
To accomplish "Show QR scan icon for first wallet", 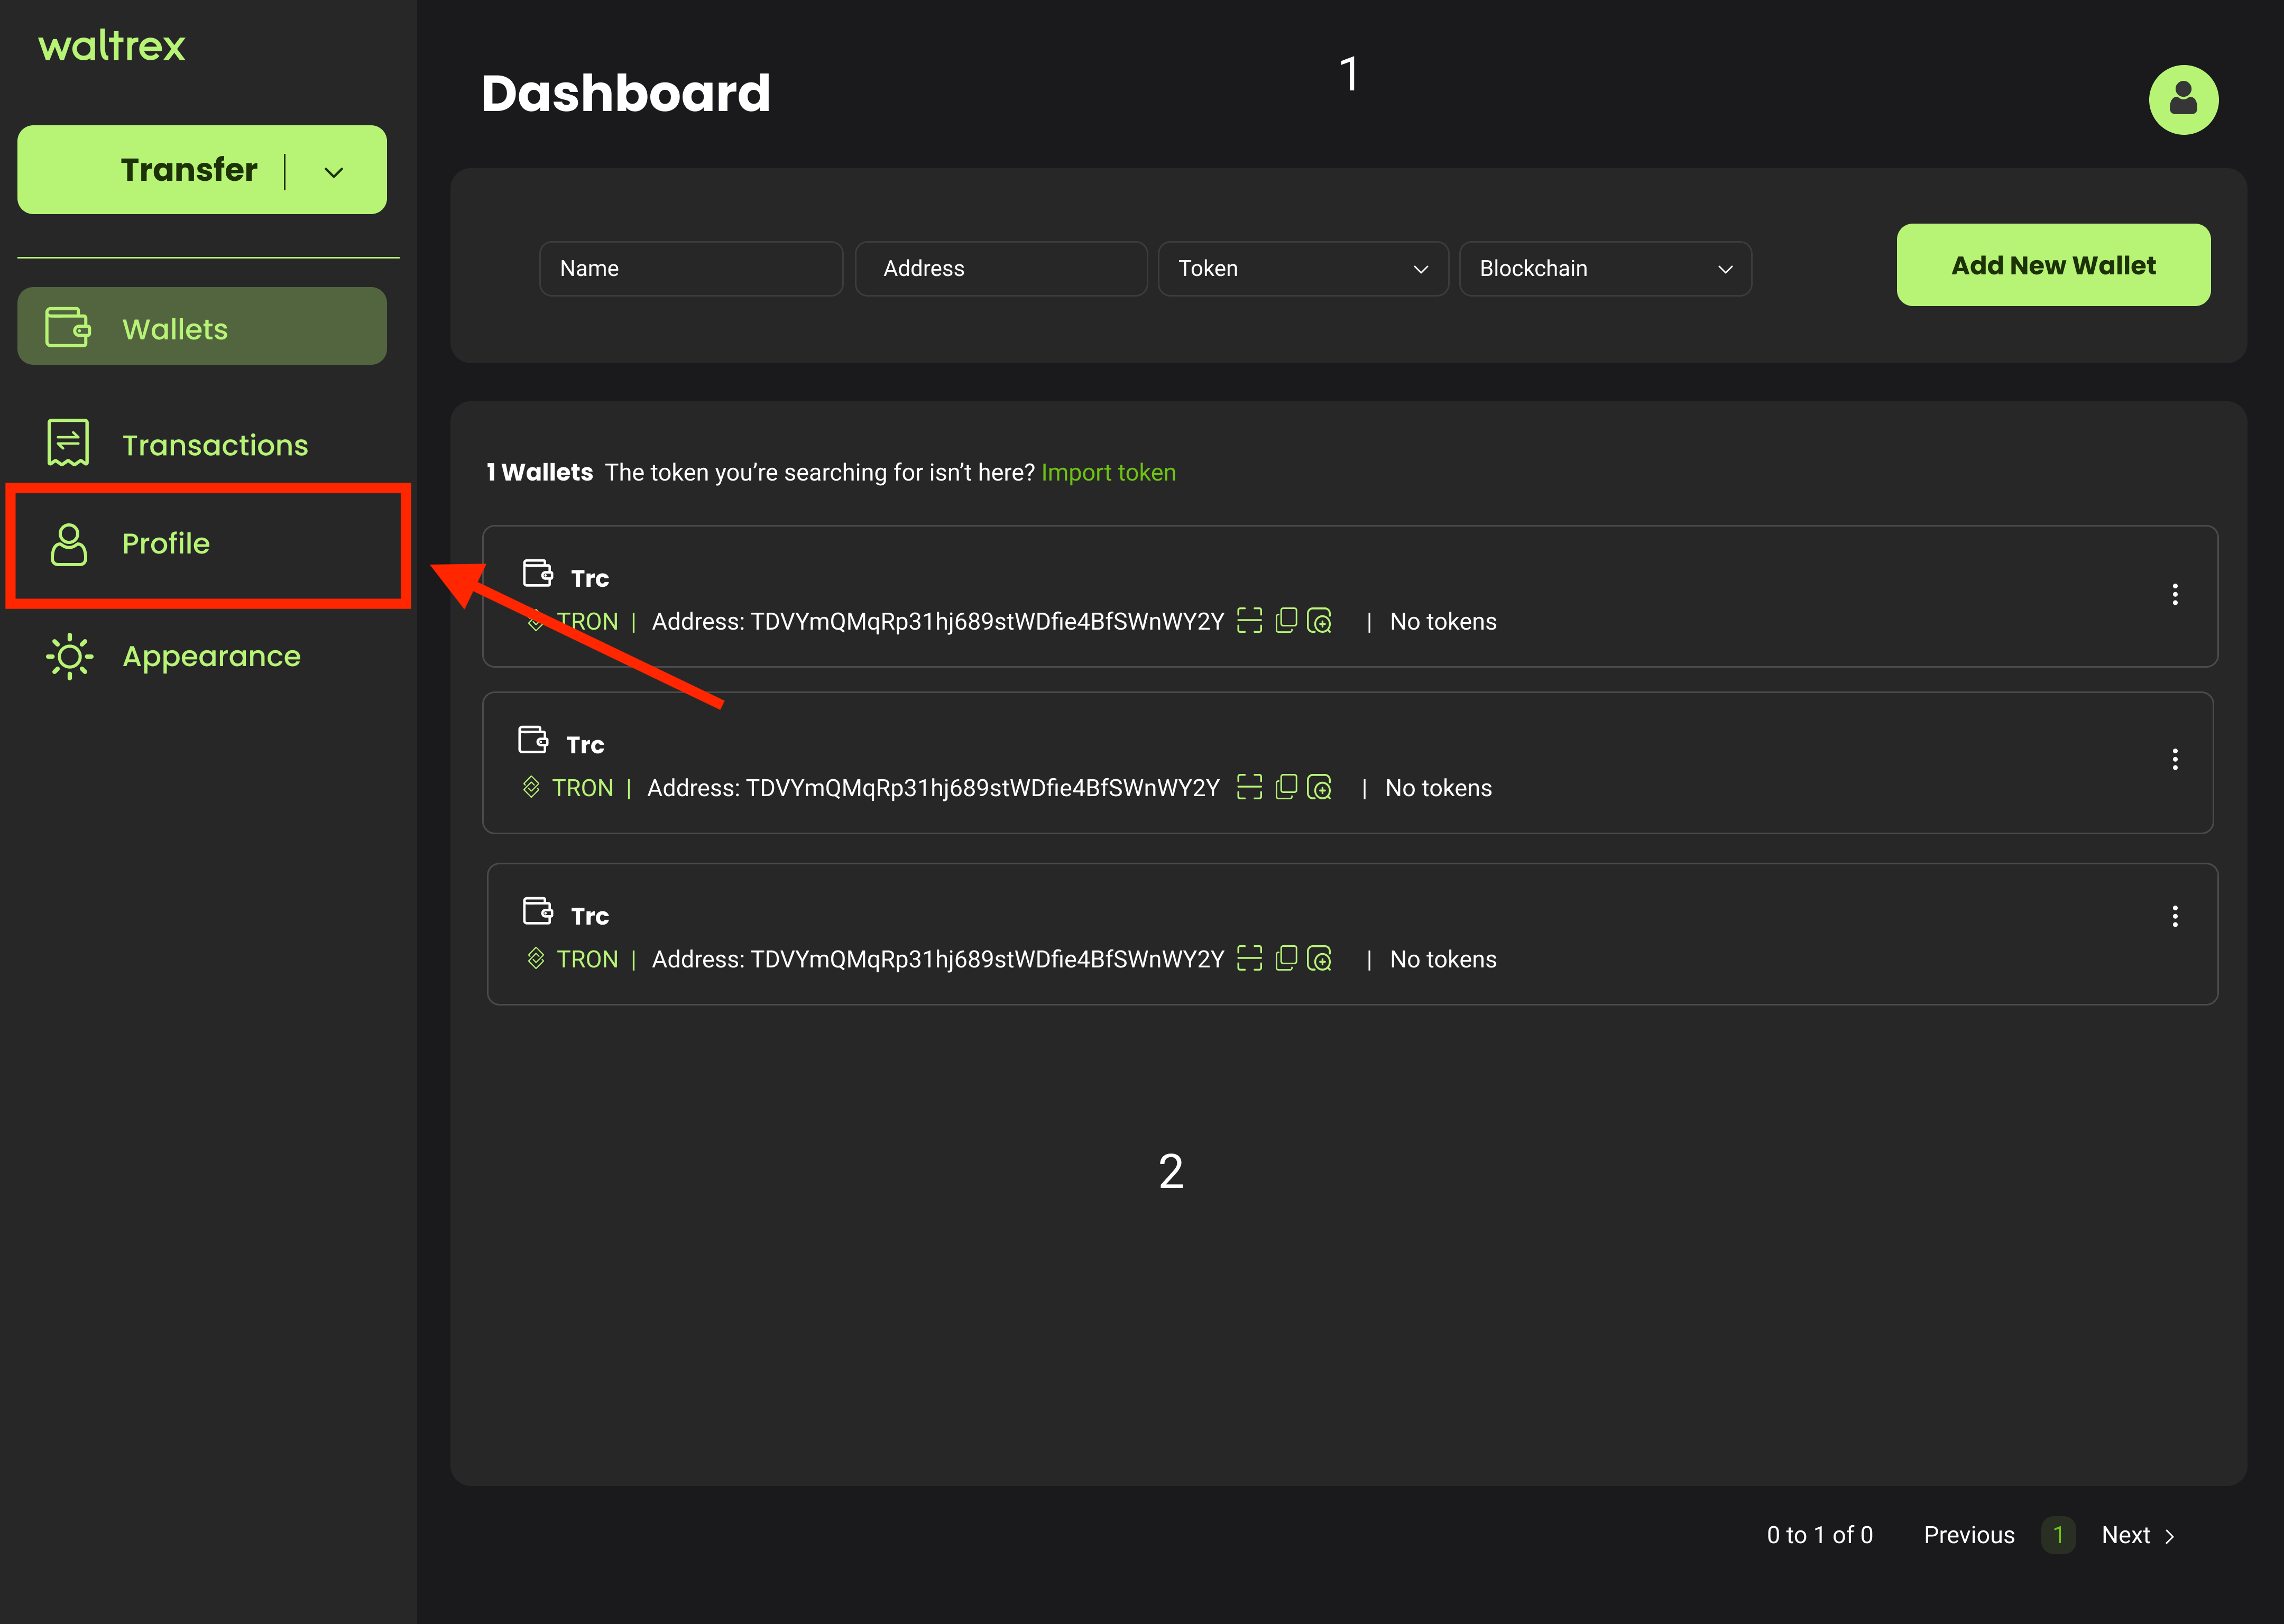I will [1249, 621].
